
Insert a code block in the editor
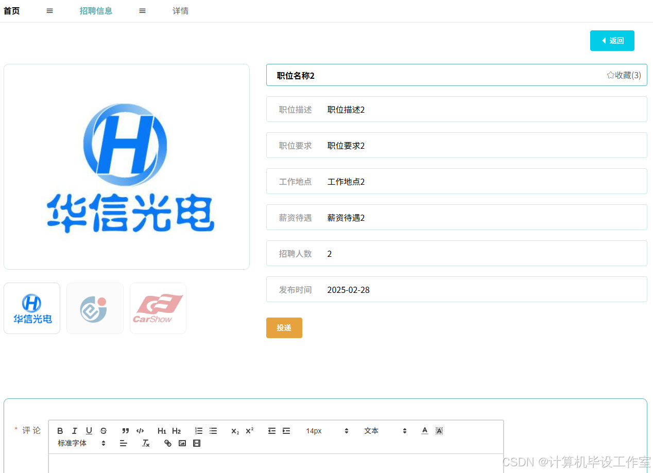(140, 431)
